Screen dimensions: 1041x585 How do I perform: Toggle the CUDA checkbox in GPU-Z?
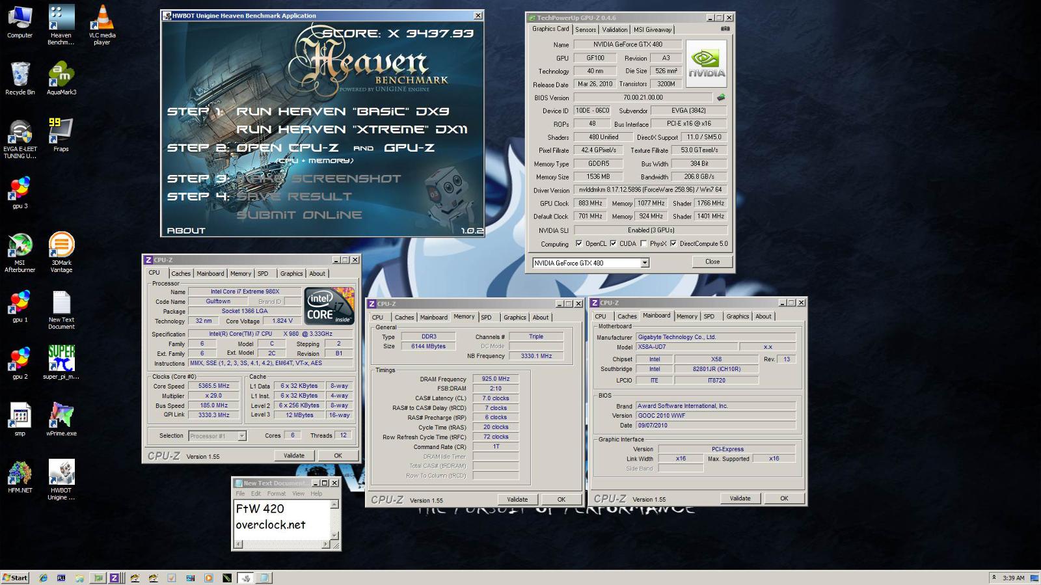(x=613, y=244)
